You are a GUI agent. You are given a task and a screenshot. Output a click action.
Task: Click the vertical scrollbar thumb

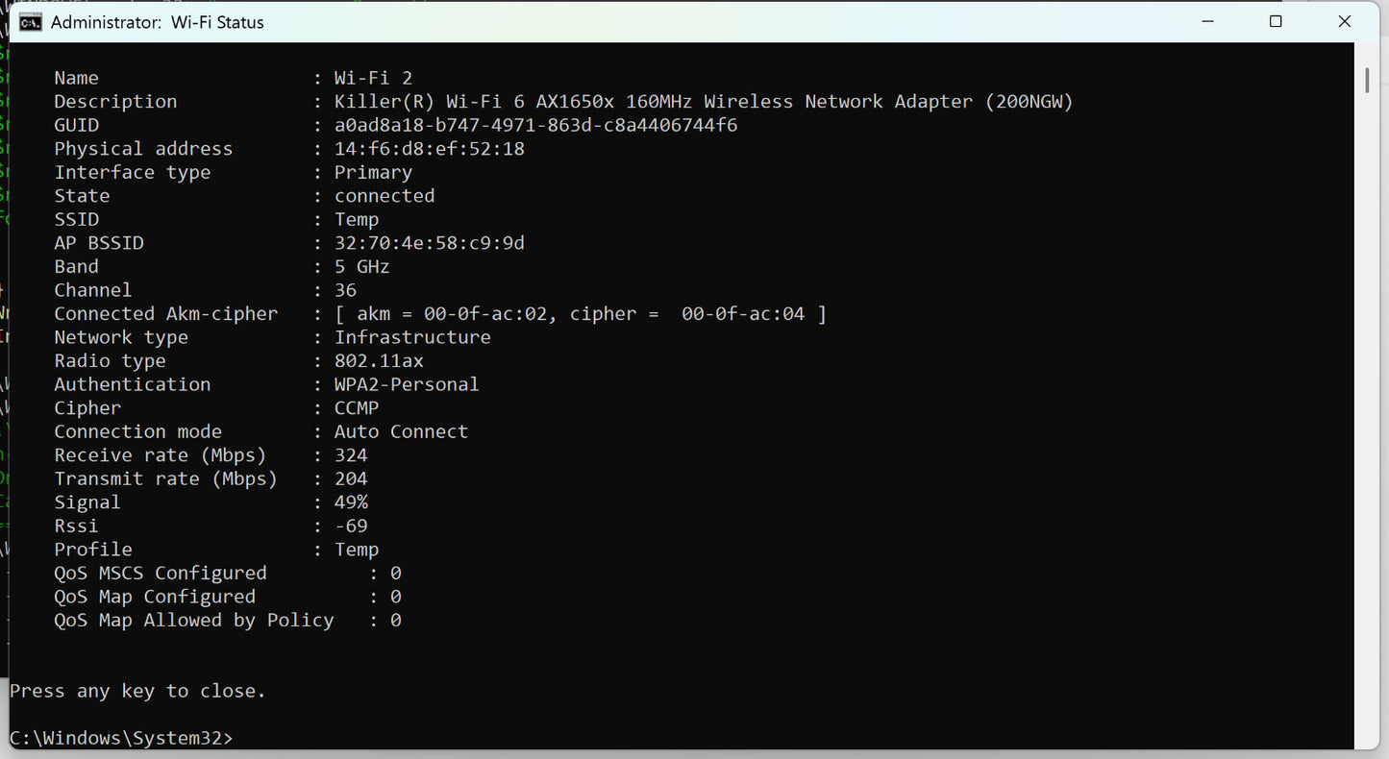1366,80
